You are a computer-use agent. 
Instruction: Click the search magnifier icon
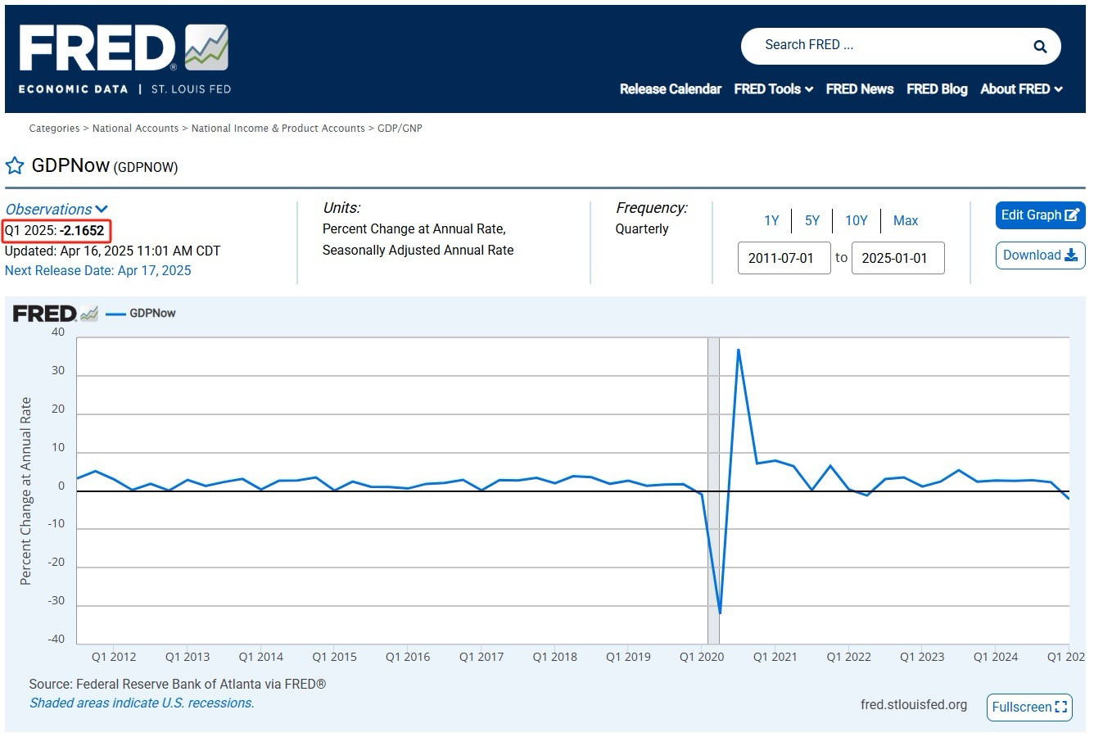click(x=1040, y=46)
